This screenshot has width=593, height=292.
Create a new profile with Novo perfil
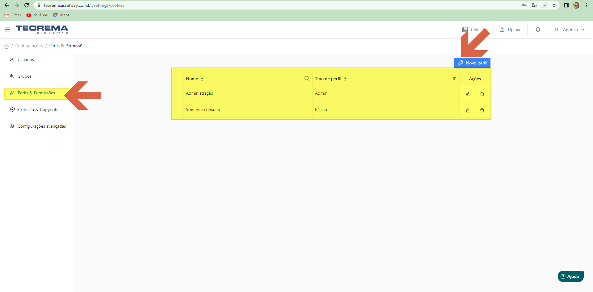click(x=472, y=63)
